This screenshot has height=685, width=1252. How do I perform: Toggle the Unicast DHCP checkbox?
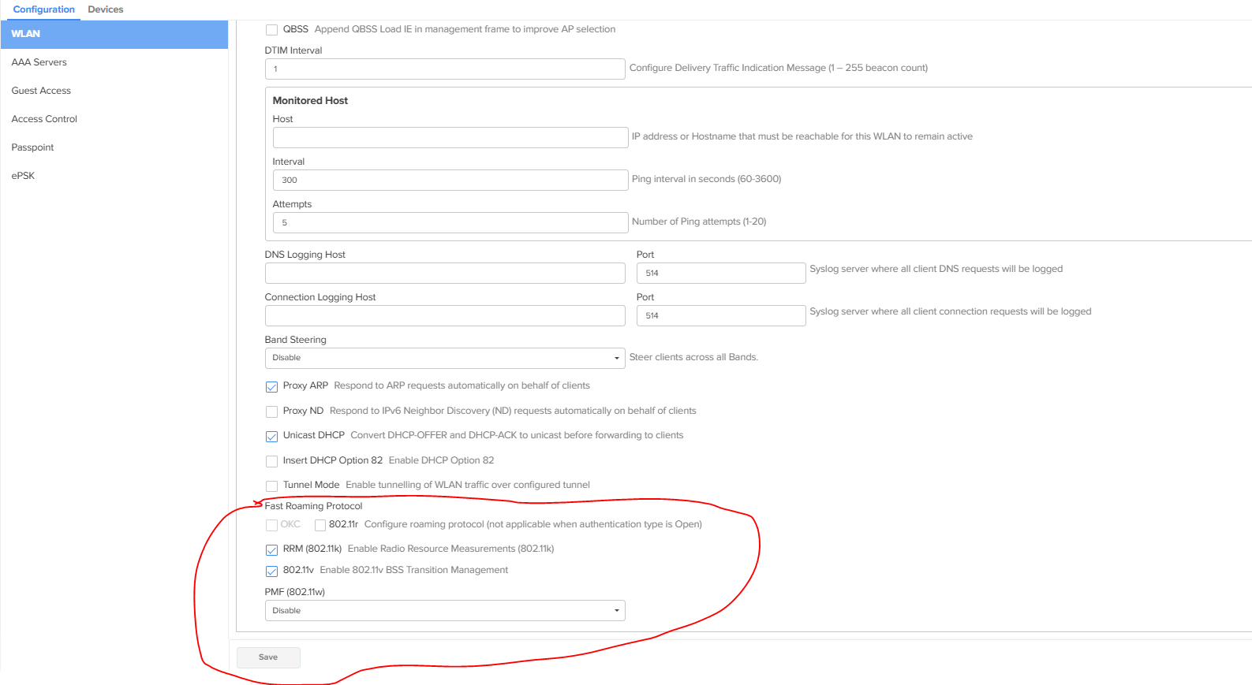coord(271,436)
